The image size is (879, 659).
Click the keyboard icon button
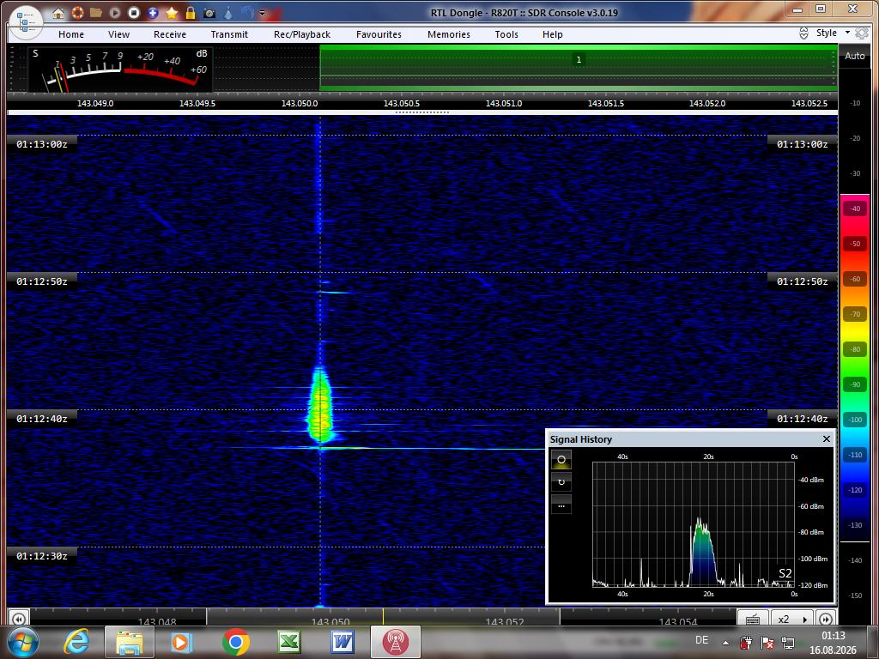[753, 619]
